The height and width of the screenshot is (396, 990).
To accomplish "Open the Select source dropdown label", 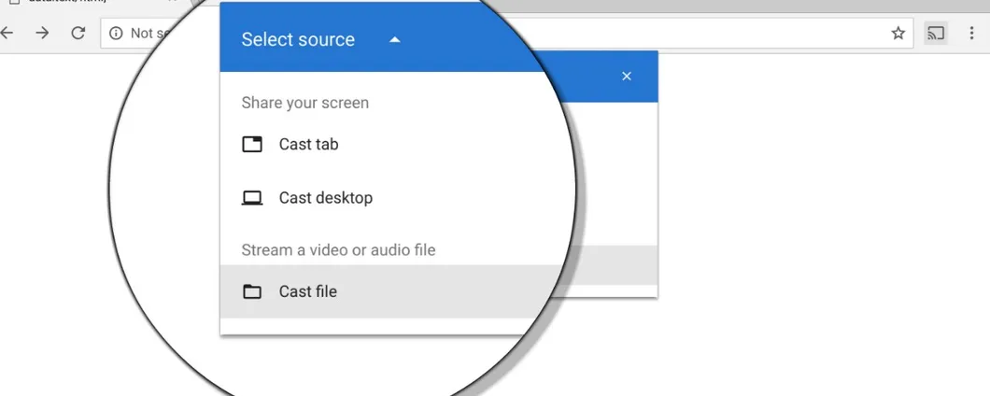I will [x=298, y=40].
